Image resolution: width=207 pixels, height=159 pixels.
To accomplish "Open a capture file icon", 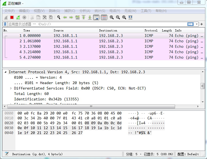I will coord(32,17).
